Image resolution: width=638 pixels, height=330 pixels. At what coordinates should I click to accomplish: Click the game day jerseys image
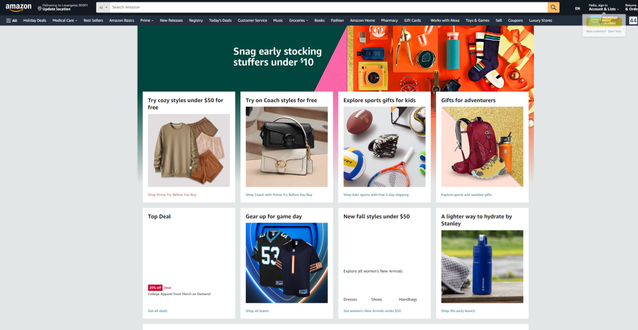point(287,263)
